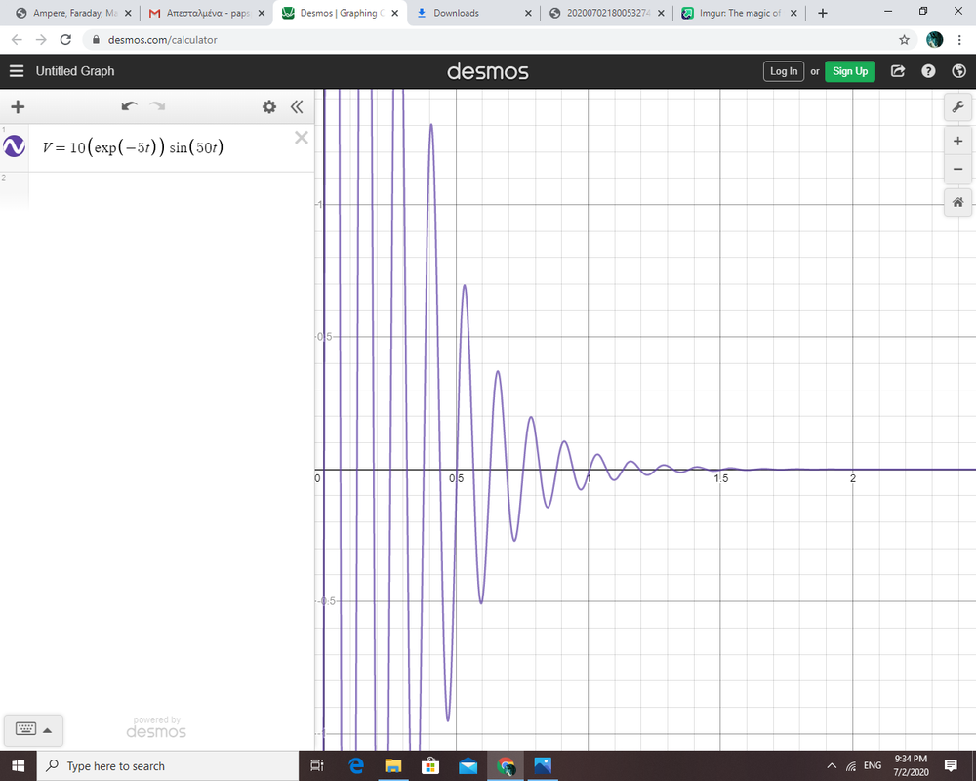
Task: Redo the last undone change
Action: point(157,106)
